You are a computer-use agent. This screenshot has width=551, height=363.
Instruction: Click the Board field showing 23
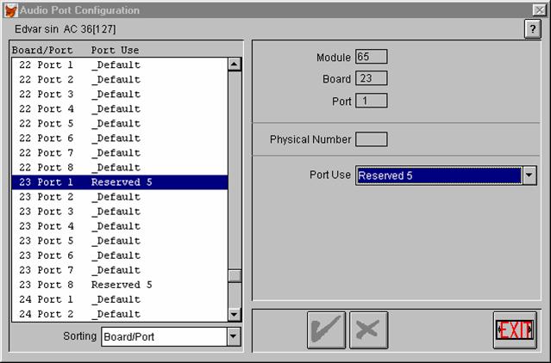pyautogui.click(x=372, y=78)
